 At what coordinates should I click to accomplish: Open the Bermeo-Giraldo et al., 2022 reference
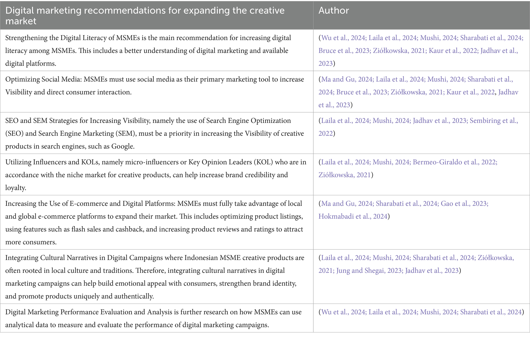[455, 162]
